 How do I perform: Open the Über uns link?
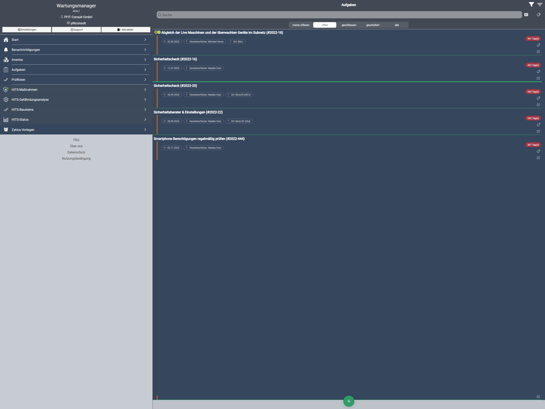(x=76, y=146)
